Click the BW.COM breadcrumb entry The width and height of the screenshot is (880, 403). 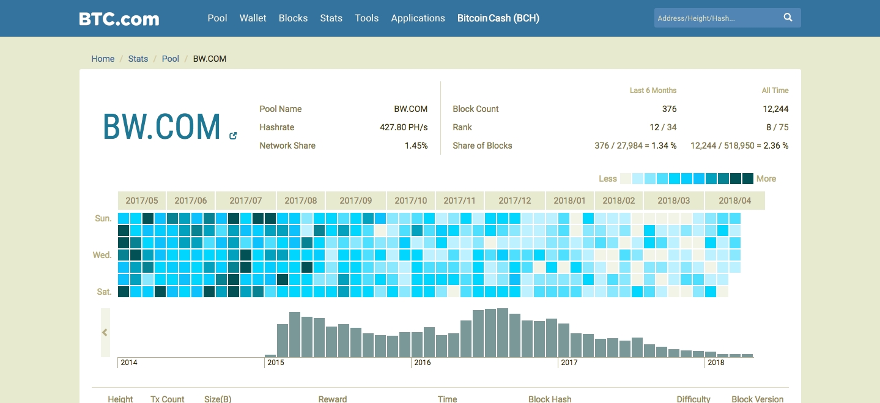pos(210,59)
